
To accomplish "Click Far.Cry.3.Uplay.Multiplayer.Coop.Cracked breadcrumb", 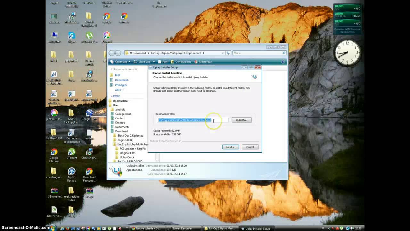I will [x=176, y=53].
